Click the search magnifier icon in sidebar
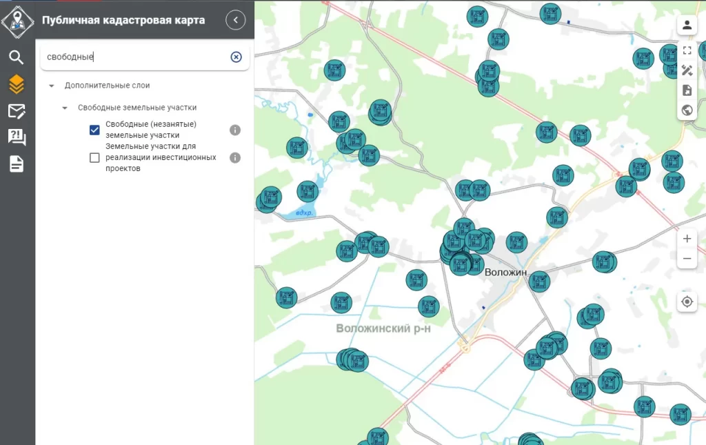Image resolution: width=706 pixels, height=445 pixels. [x=16, y=57]
